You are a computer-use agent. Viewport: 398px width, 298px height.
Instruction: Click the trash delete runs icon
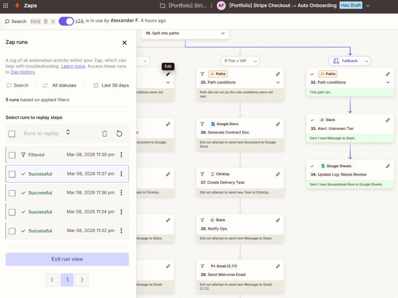pos(105,133)
